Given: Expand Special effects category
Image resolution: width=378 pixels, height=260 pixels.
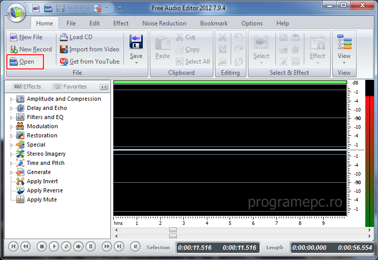Looking at the screenshot, I should 11,145.
